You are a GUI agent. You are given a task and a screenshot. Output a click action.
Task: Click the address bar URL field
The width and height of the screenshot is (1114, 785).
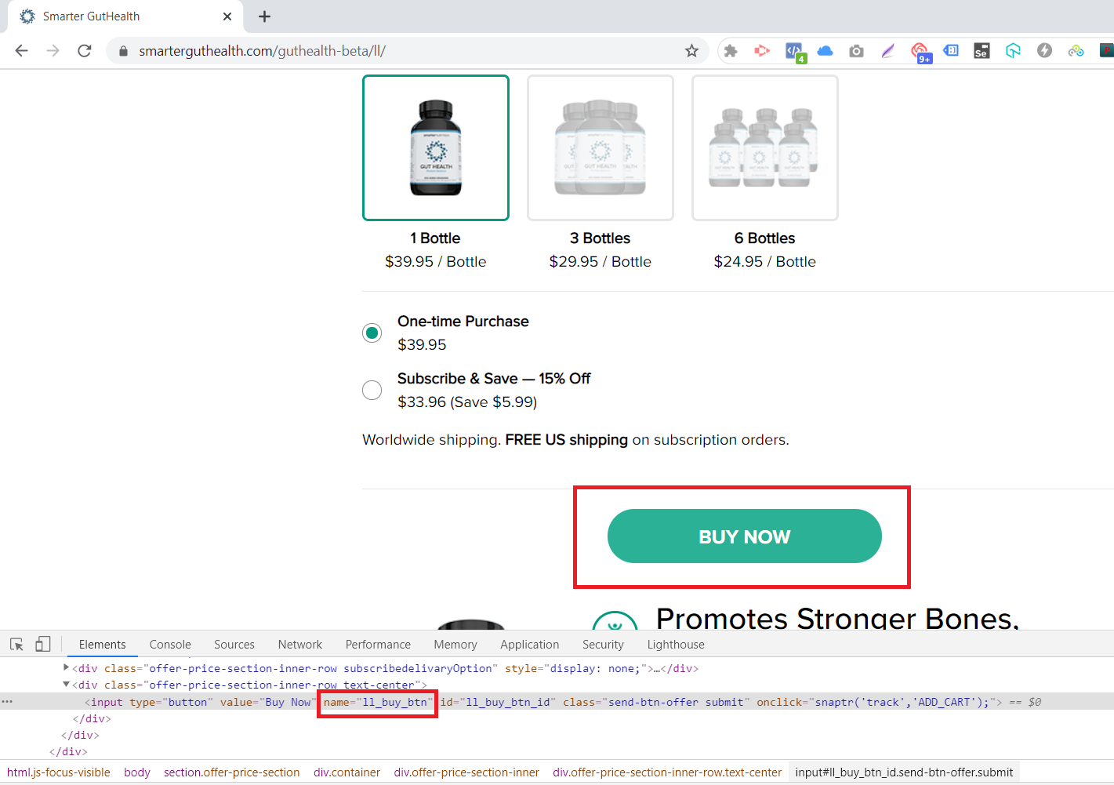coord(392,51)
